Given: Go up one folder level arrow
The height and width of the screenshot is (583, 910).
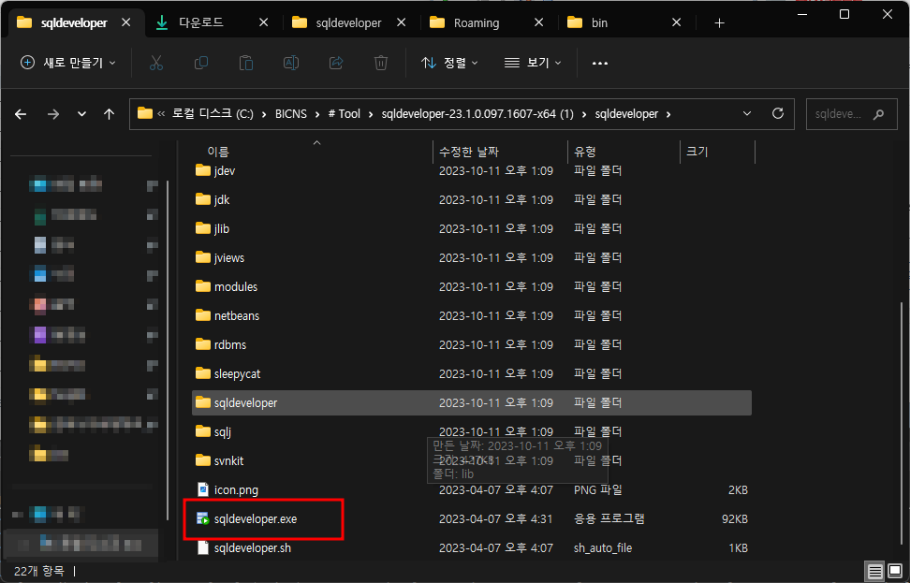Looking at the screenshot, I should point(110,114).
